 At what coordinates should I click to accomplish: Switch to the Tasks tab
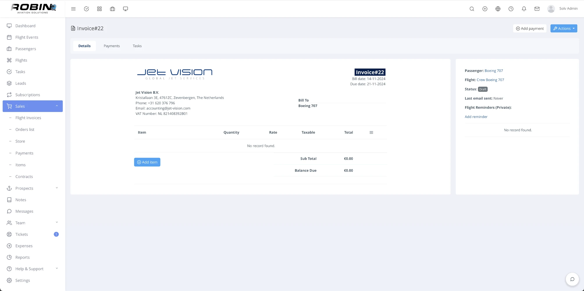click(137, 46)
